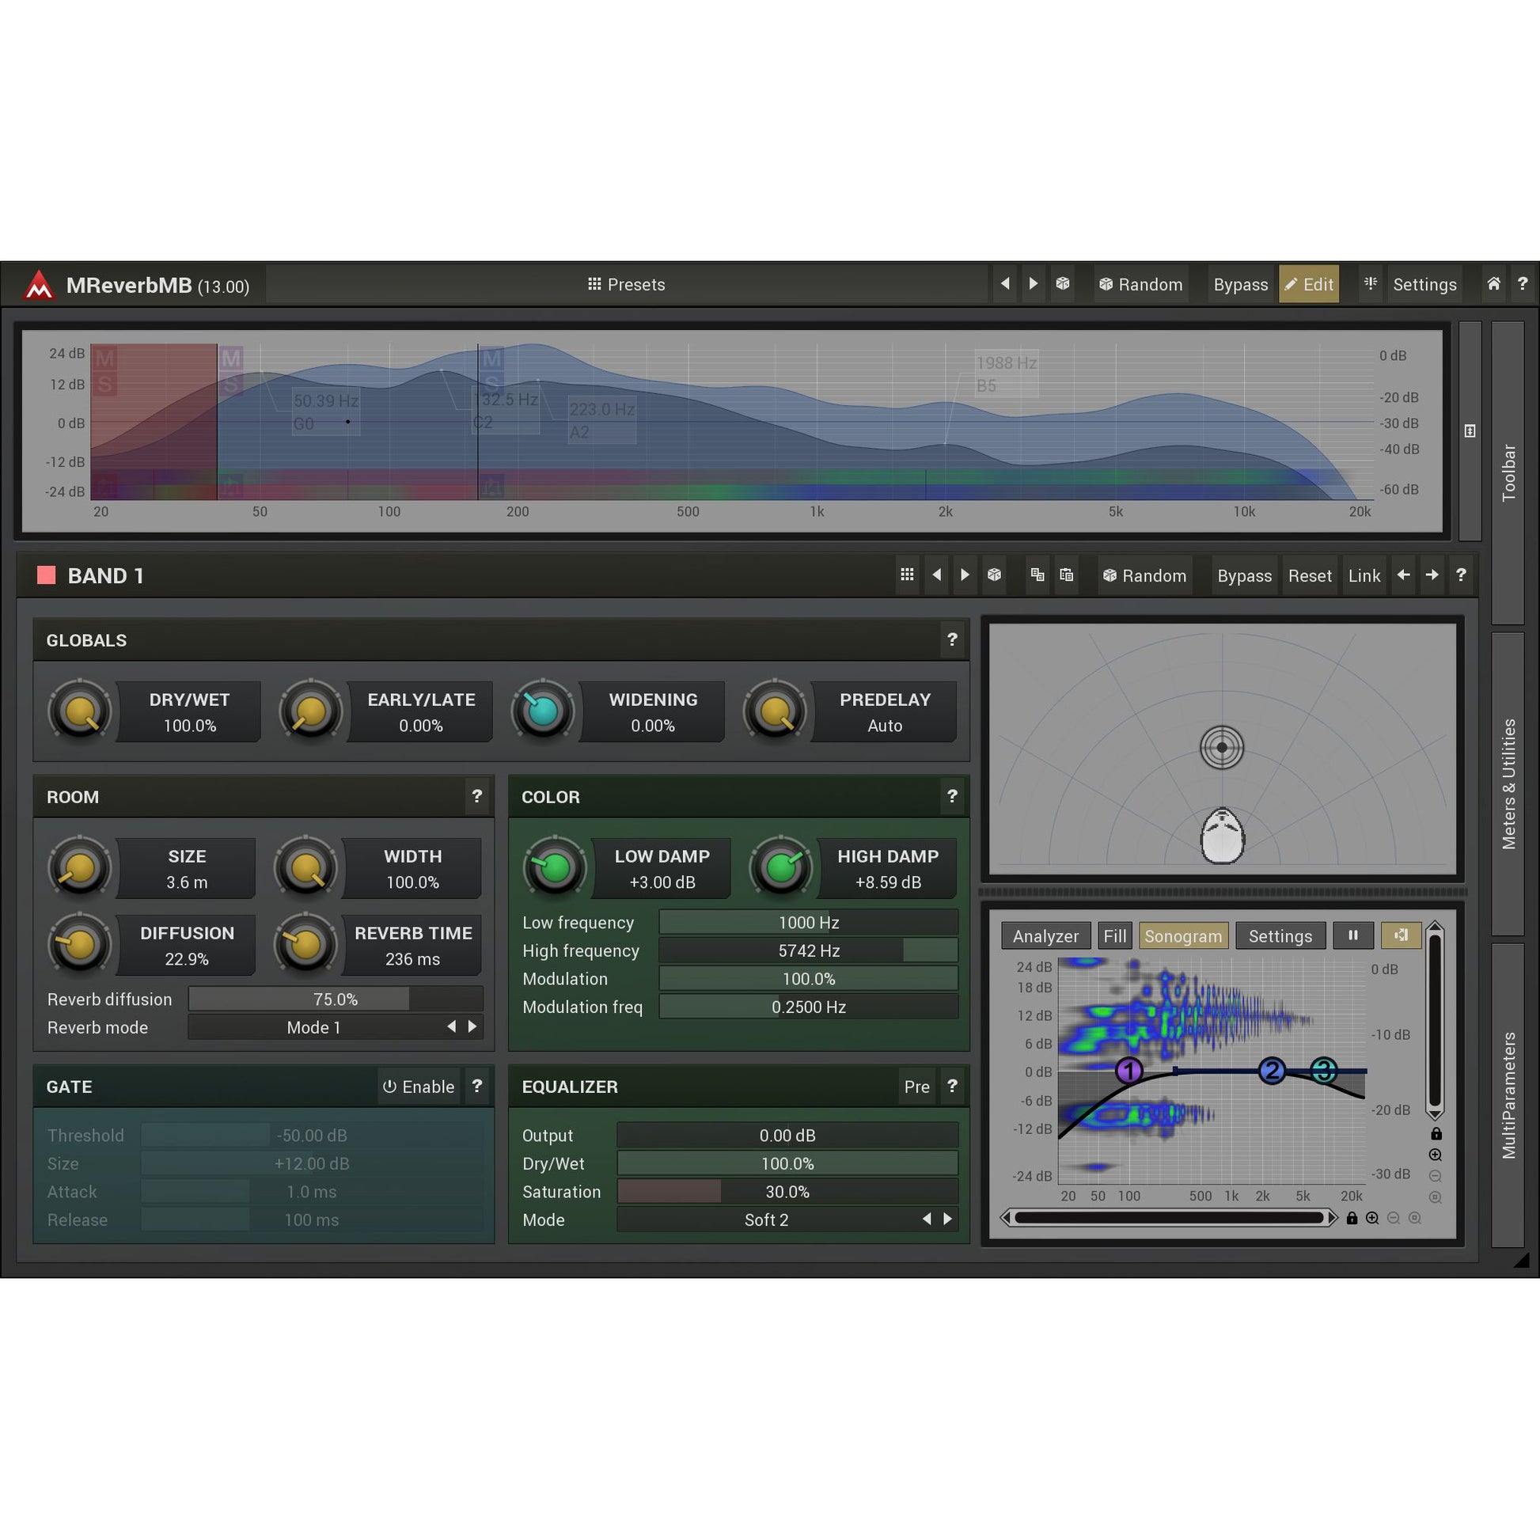Click the home icon in top bar

pyautogui.click(x=1494, y=284)
